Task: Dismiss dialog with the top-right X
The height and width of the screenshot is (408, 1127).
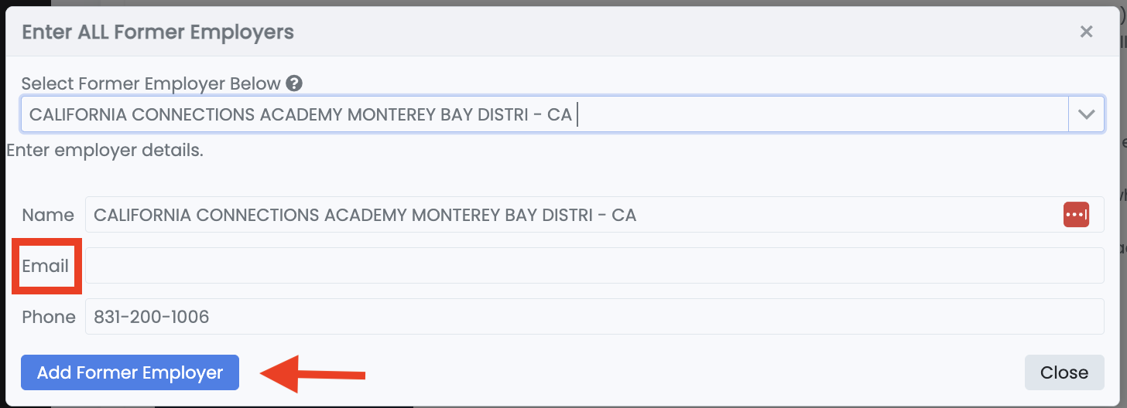Action: tap(1086, 32)
